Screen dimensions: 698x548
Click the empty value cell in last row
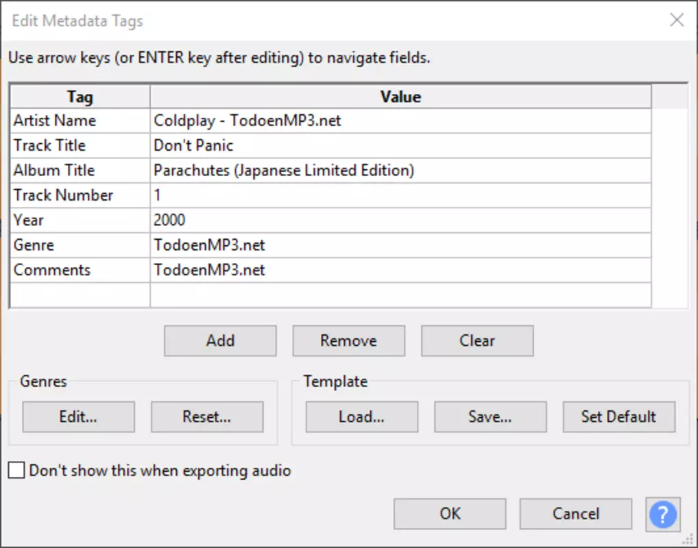(400, 295)
